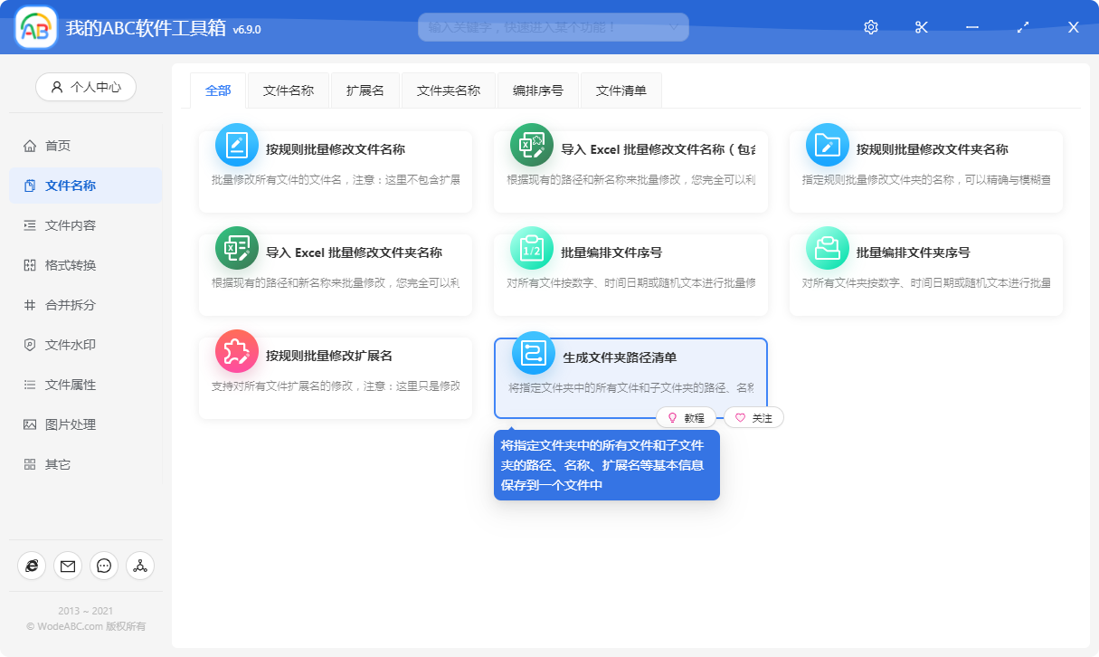Image resolution: width=1099 pixels, height=657 pixels.
Task: Toggle the 关注 follow button with heart
Action: tap(753, 417)
